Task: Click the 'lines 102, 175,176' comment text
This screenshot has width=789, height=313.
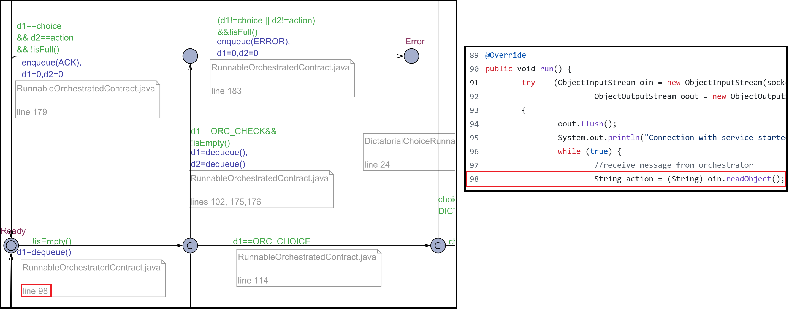Action: click(226, 202)
